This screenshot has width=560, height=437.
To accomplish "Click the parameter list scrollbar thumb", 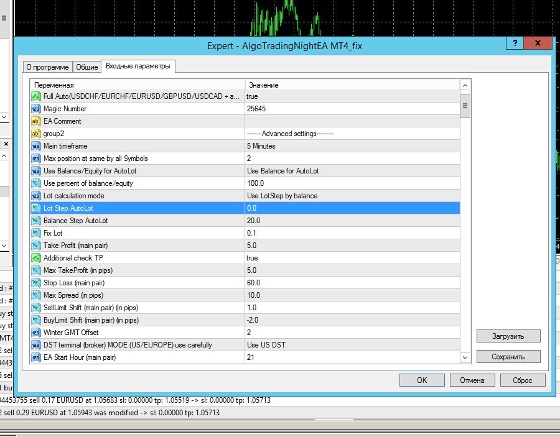I will pyautogui.click(x=465, y=106).
